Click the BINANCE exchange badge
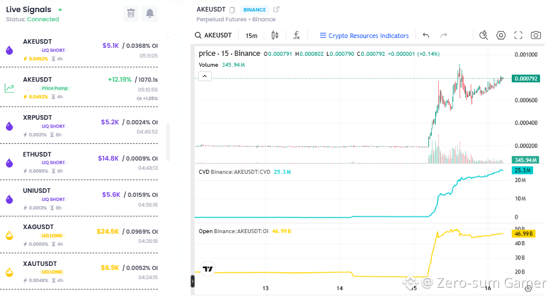The image size is (551, 297). coord(254,10)
